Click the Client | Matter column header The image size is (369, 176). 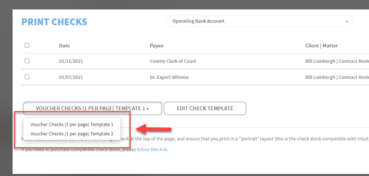click(321, 46)
